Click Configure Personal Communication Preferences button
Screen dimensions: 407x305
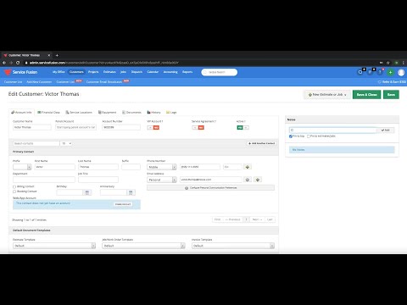[x=210, y=188]
